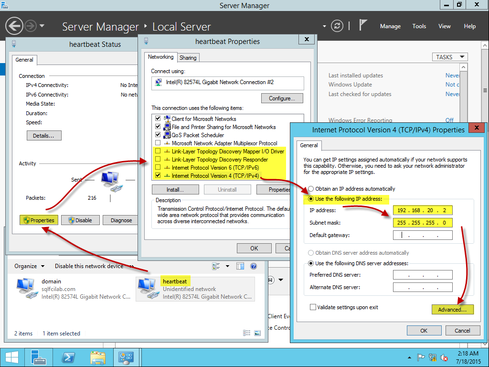This screenshot has height=367, width=489.
Task: Refresh Server Manager with the refresh icon
Action: (x=337, y=26)
